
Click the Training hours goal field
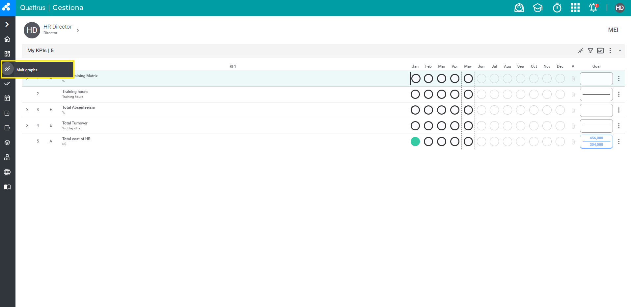596,94
